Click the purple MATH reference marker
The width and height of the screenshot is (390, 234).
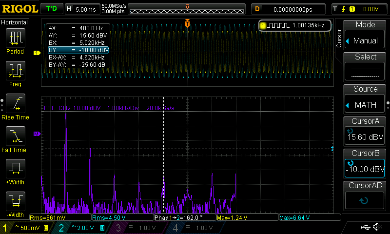coord(37,134)
